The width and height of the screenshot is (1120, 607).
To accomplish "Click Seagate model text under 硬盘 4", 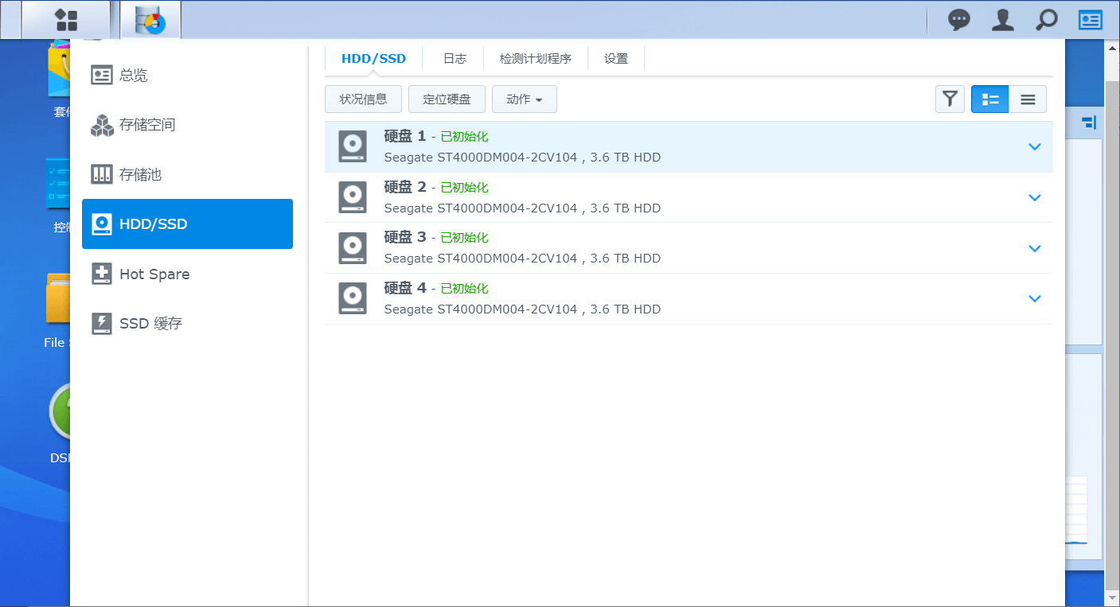I will [x=522, y=309].
